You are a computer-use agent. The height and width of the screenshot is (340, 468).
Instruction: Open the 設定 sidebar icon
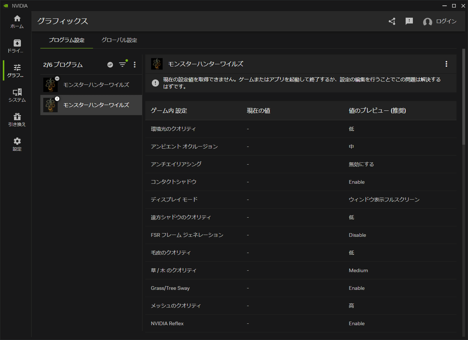pos(17,144)
